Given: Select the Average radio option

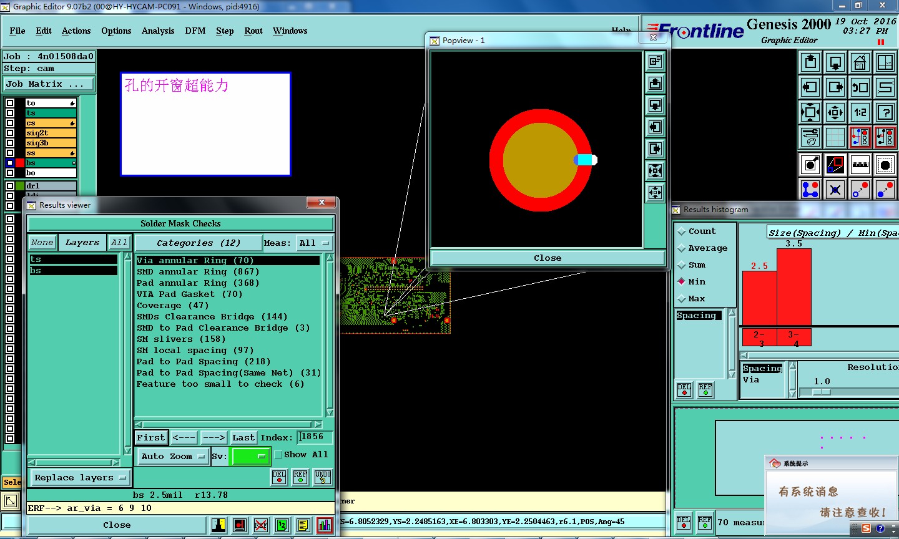Looking at the screenshot, I should point(682,248).
